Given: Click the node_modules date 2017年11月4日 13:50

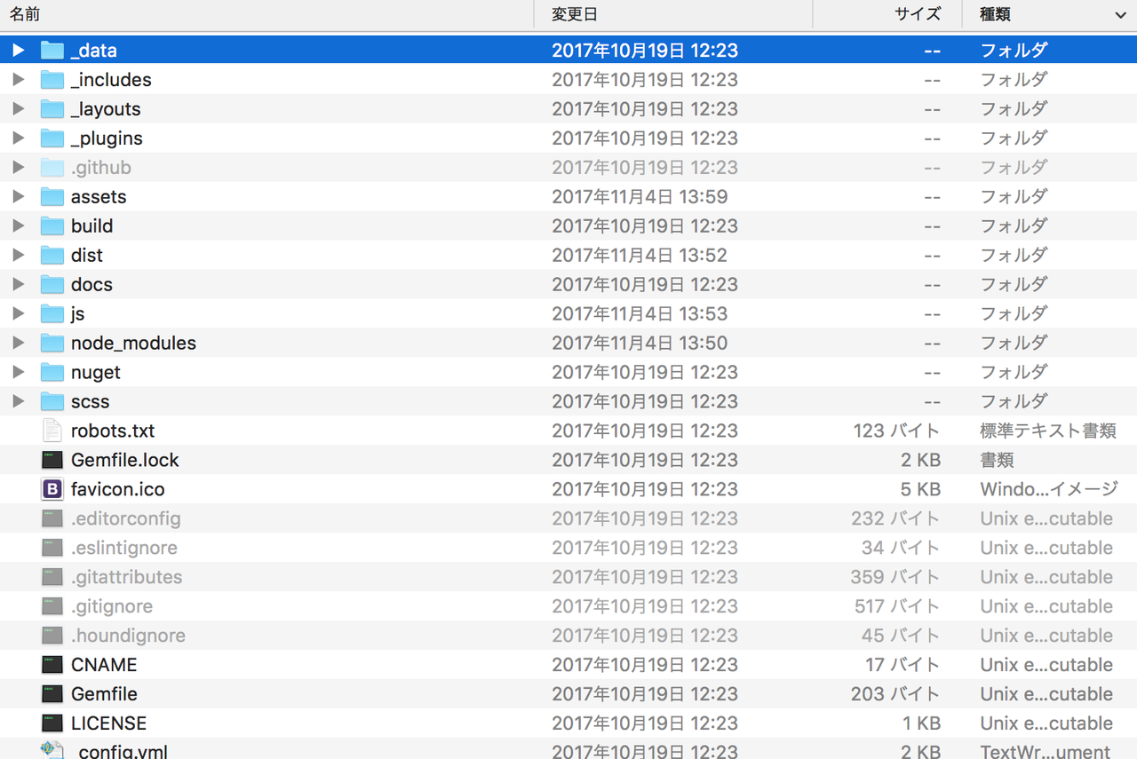Looking at the screenshot, I should [x=640, y=344].
